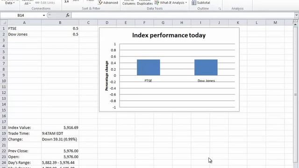
Task: Click the chart title Index performance today
Action: [169, 35]
